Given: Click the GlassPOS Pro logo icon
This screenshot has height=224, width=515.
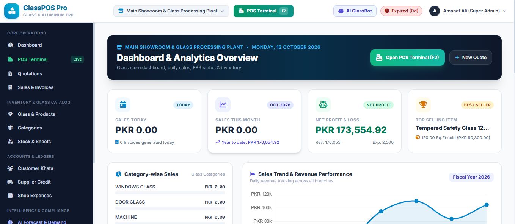Looking at the screenshot, I should [x=12, y=11].
